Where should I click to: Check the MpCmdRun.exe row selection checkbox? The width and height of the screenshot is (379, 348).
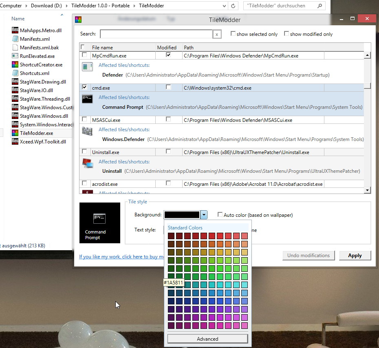84,55
